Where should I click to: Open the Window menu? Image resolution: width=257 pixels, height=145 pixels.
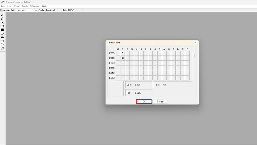(x=35, y=6)
